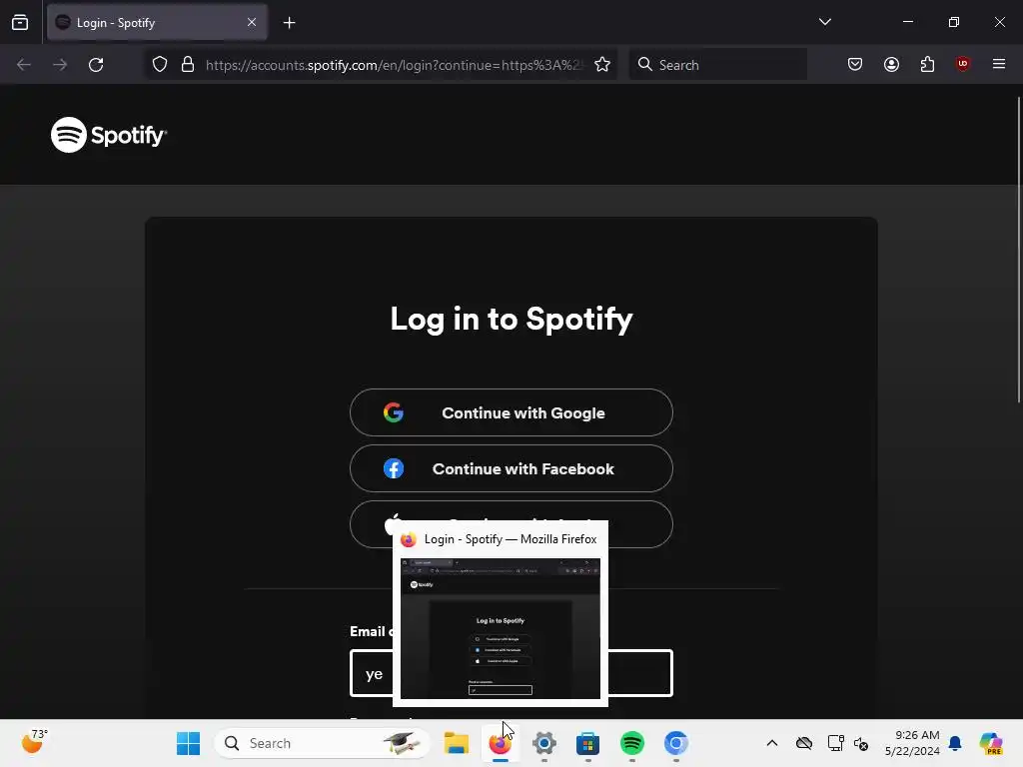This screenshot has height=767, width=1023.
Task: Click the Email or username field
Action: pos(511,673)
